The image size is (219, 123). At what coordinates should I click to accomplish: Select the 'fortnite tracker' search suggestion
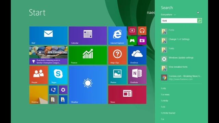coord(168,113)
